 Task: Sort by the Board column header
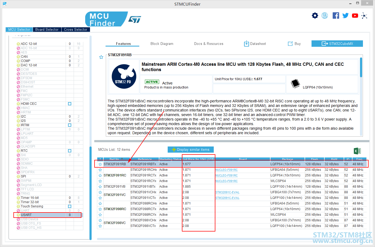point(243,159)
